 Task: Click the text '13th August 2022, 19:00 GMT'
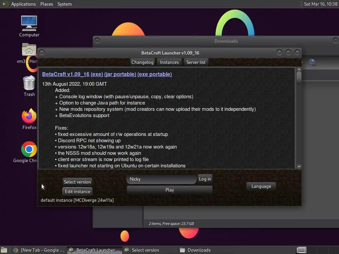[x=74, y=84]
